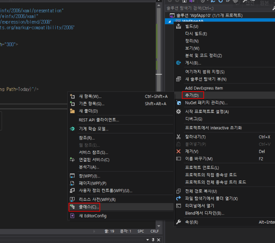Click the 새 폴더(D) folder icon

(72, 111)
